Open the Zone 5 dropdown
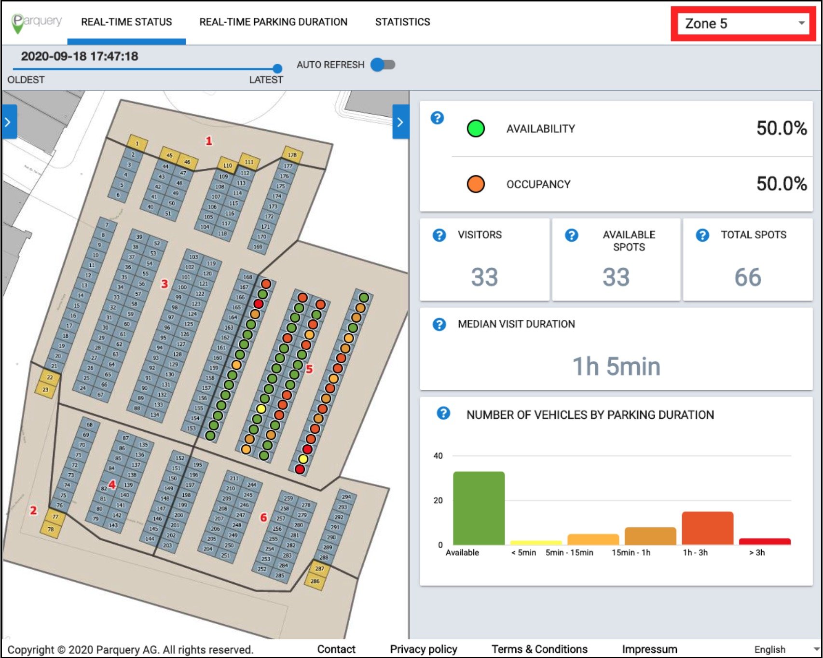The width and height of the screenshot is (823, 658). tap(745, 23)
